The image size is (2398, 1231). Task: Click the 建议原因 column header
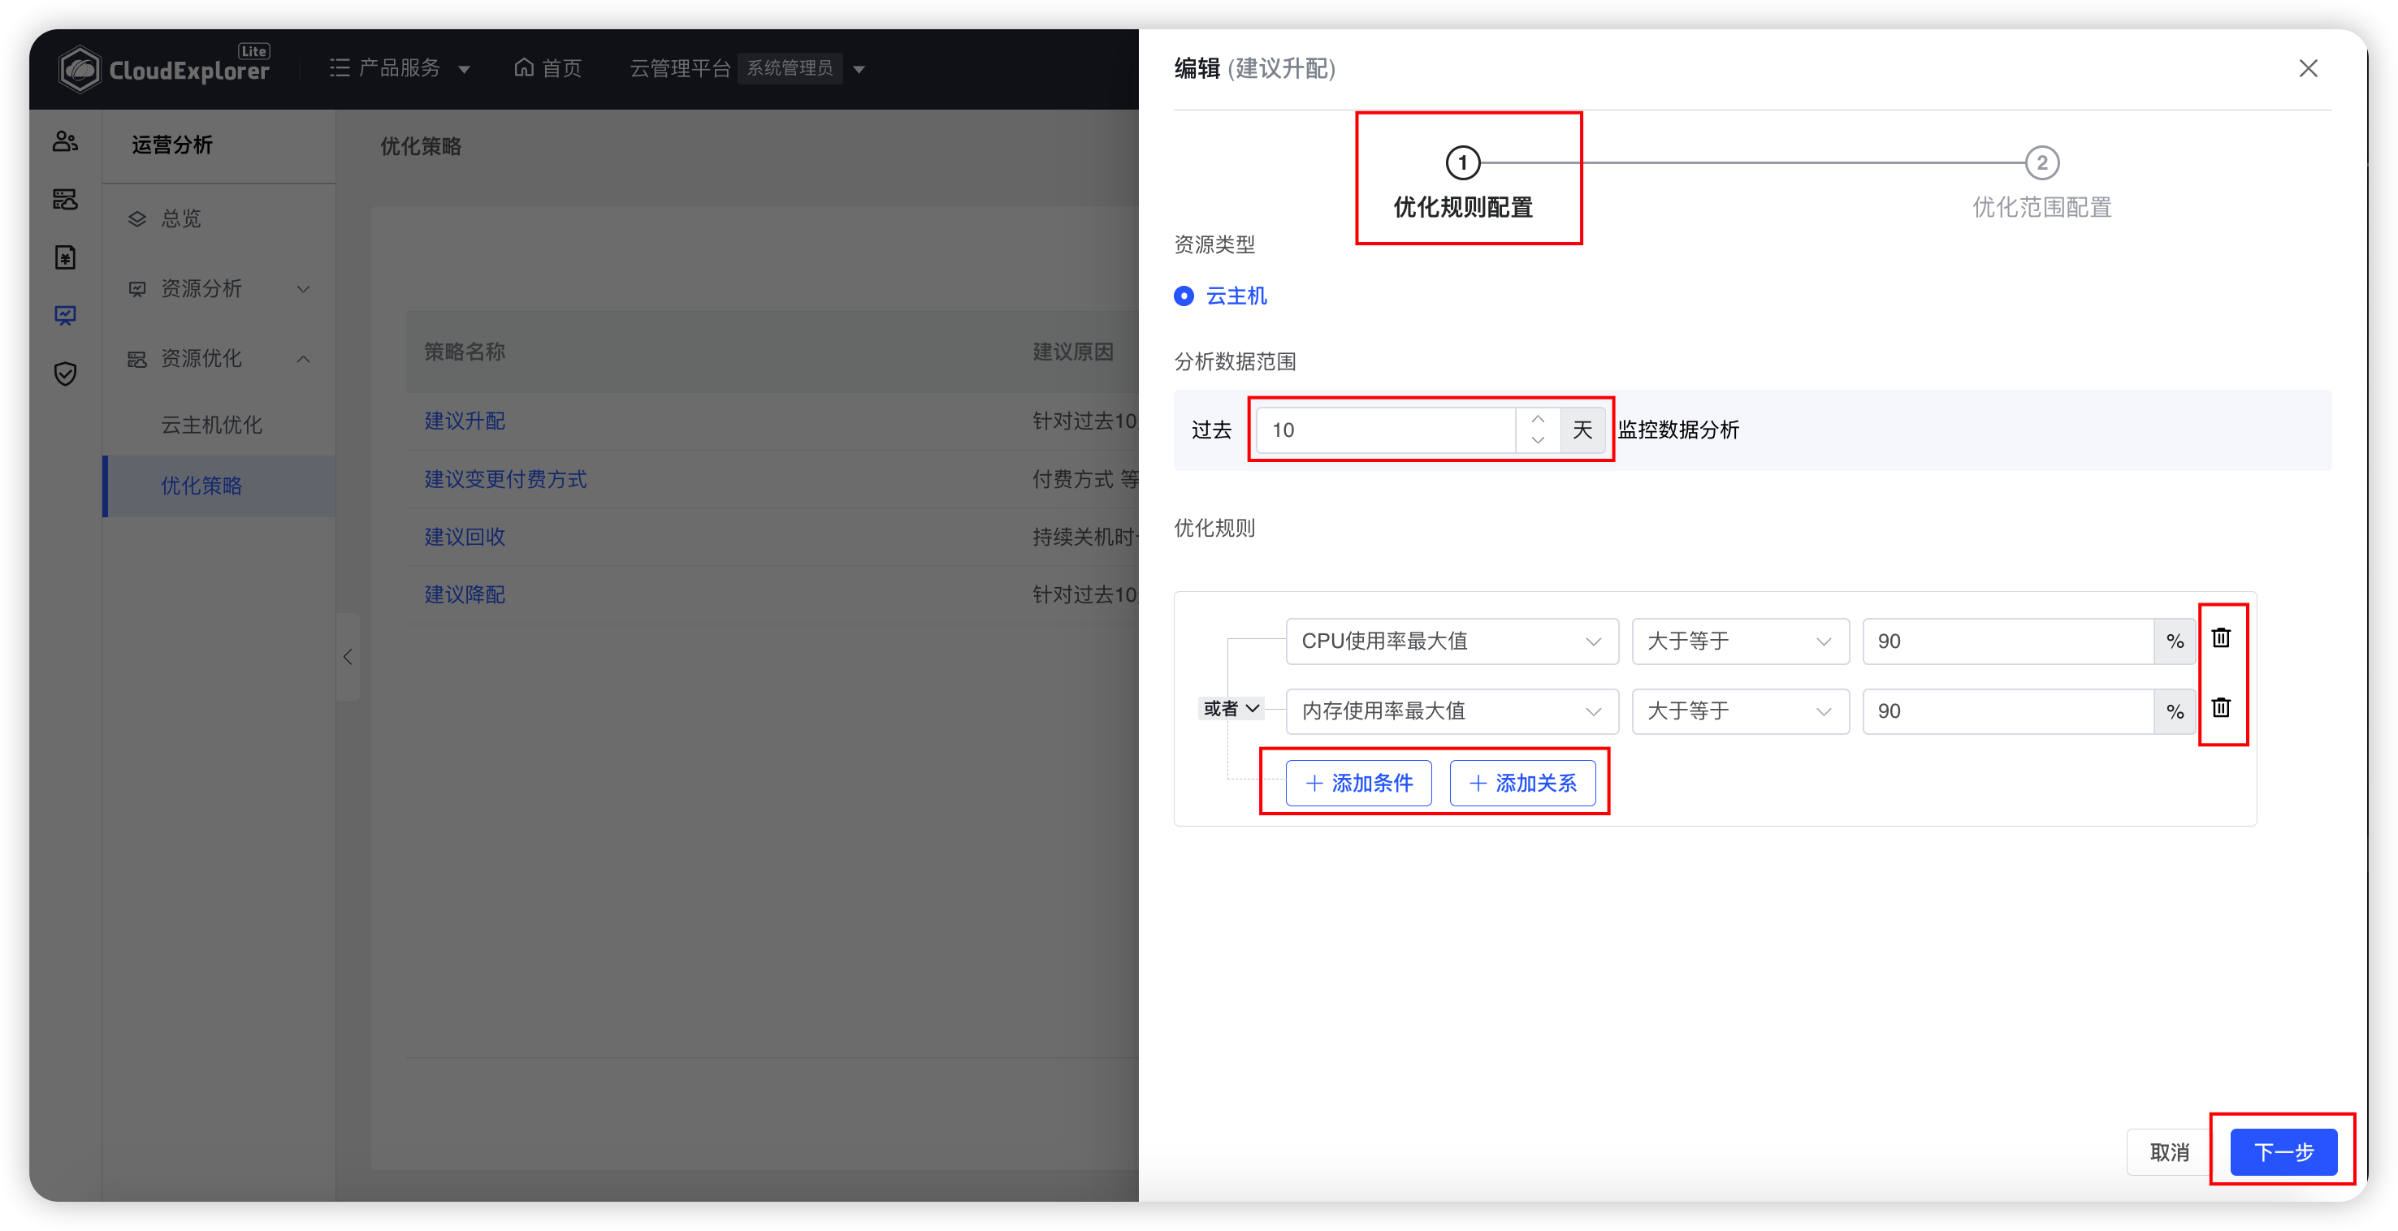click(x=1072, y=352)
